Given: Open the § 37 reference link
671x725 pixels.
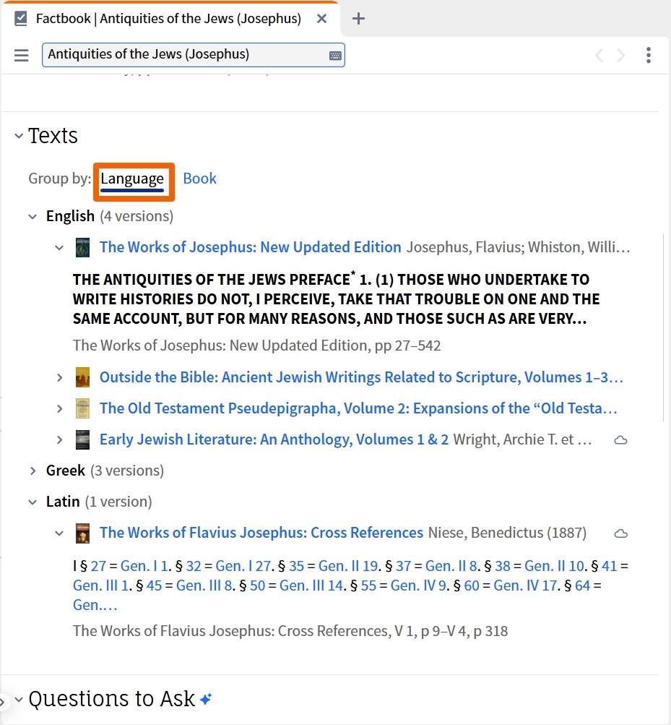Looking at the screenshot, I should 404,566.
